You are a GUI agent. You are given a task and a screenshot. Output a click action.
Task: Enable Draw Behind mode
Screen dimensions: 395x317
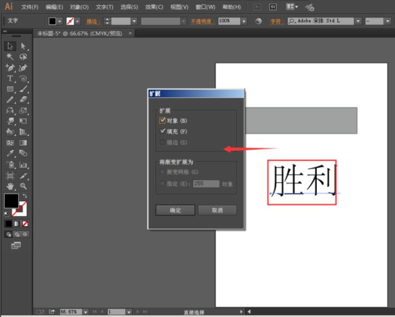17,234
